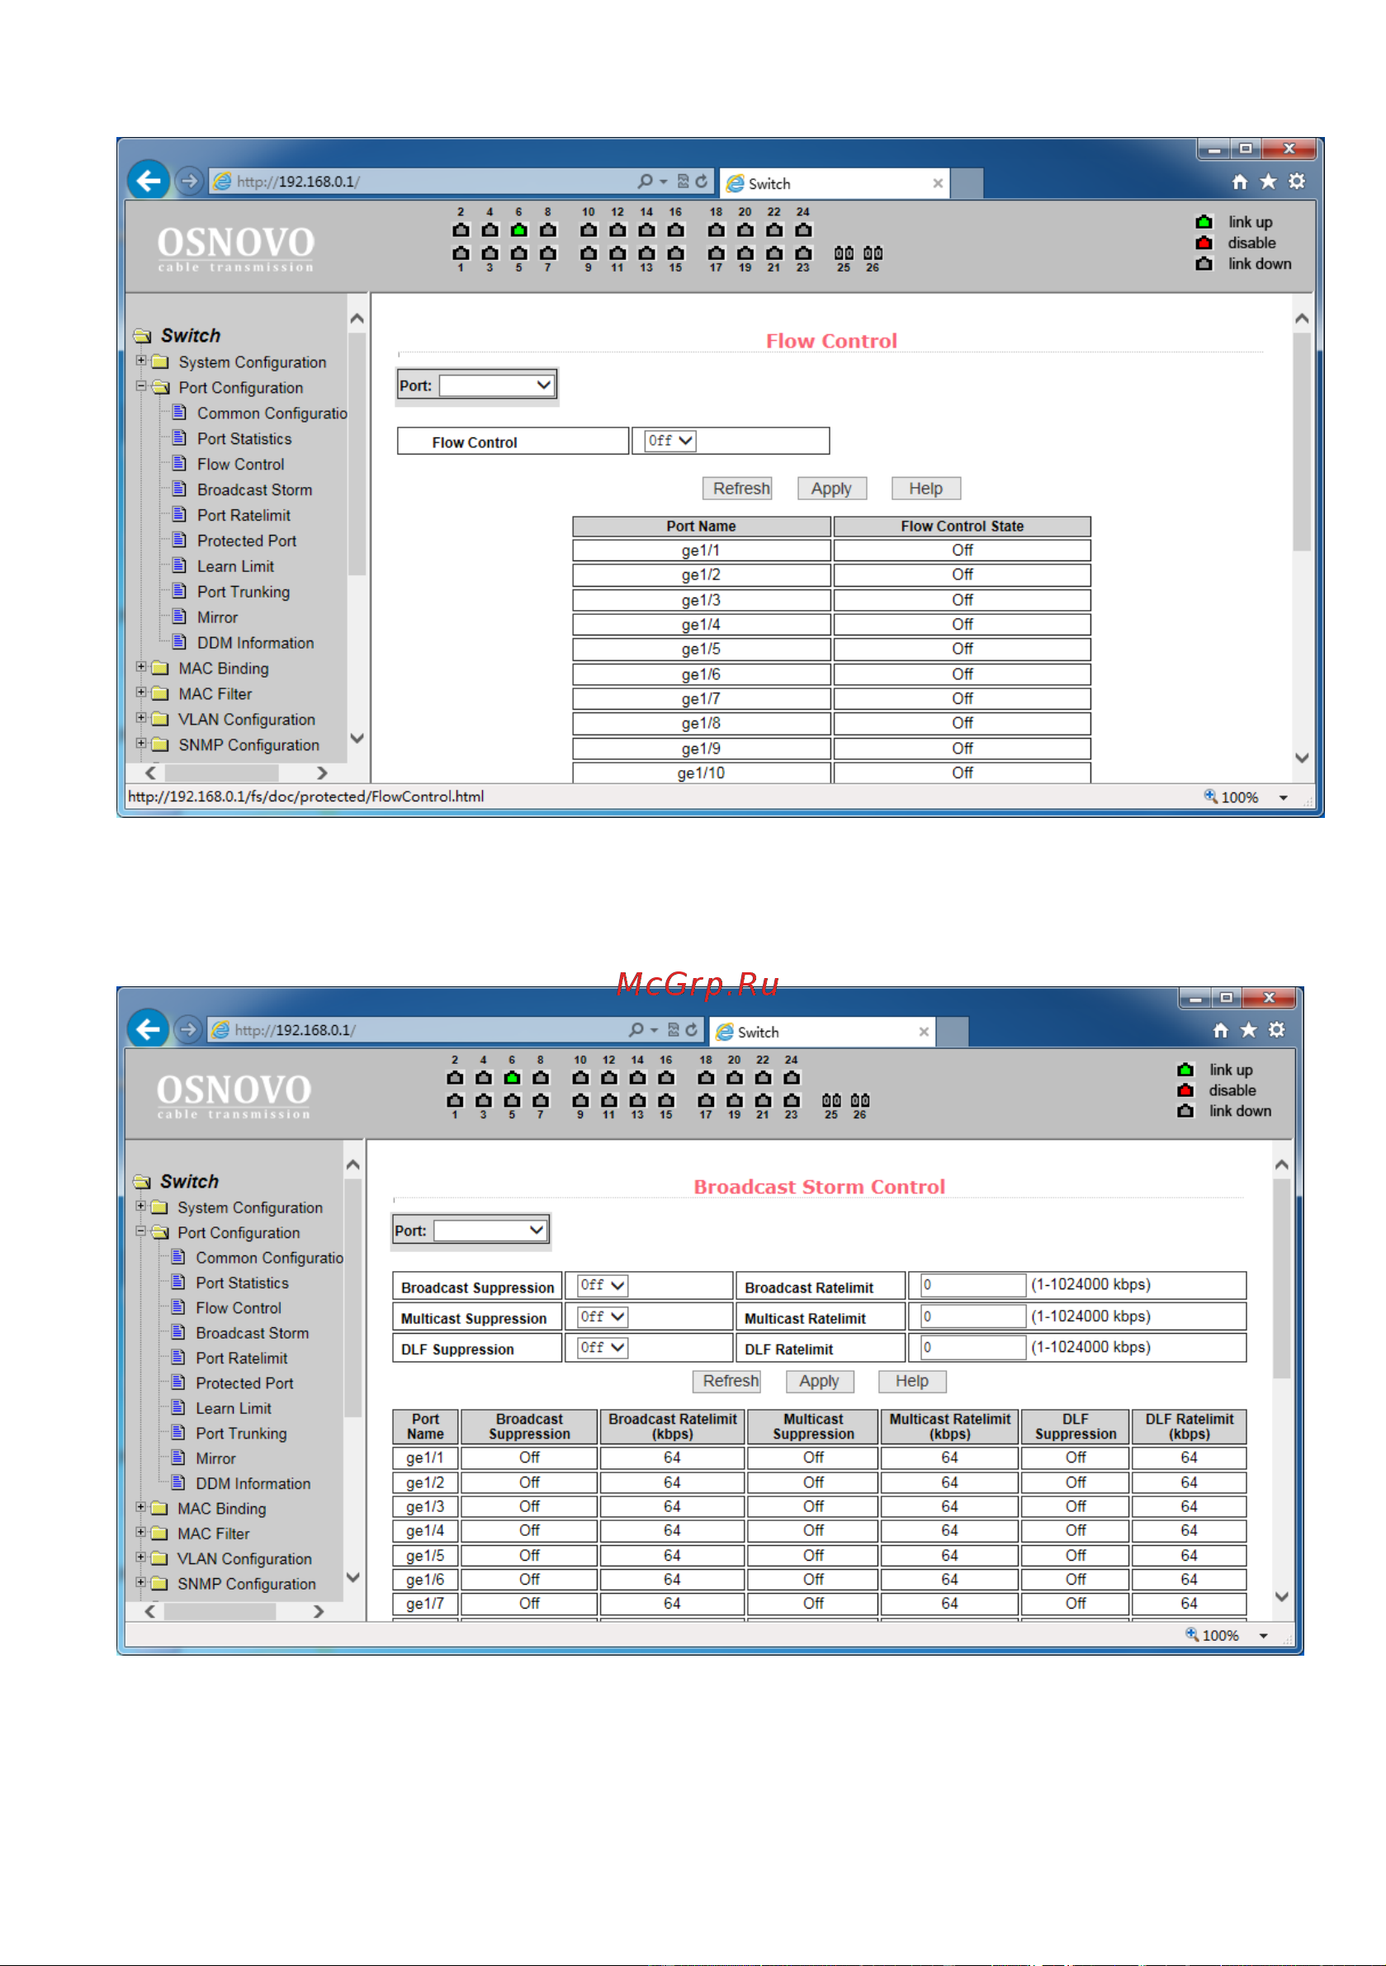Open the Multicast Suppression Off dropdown

tap(603, 1316)
